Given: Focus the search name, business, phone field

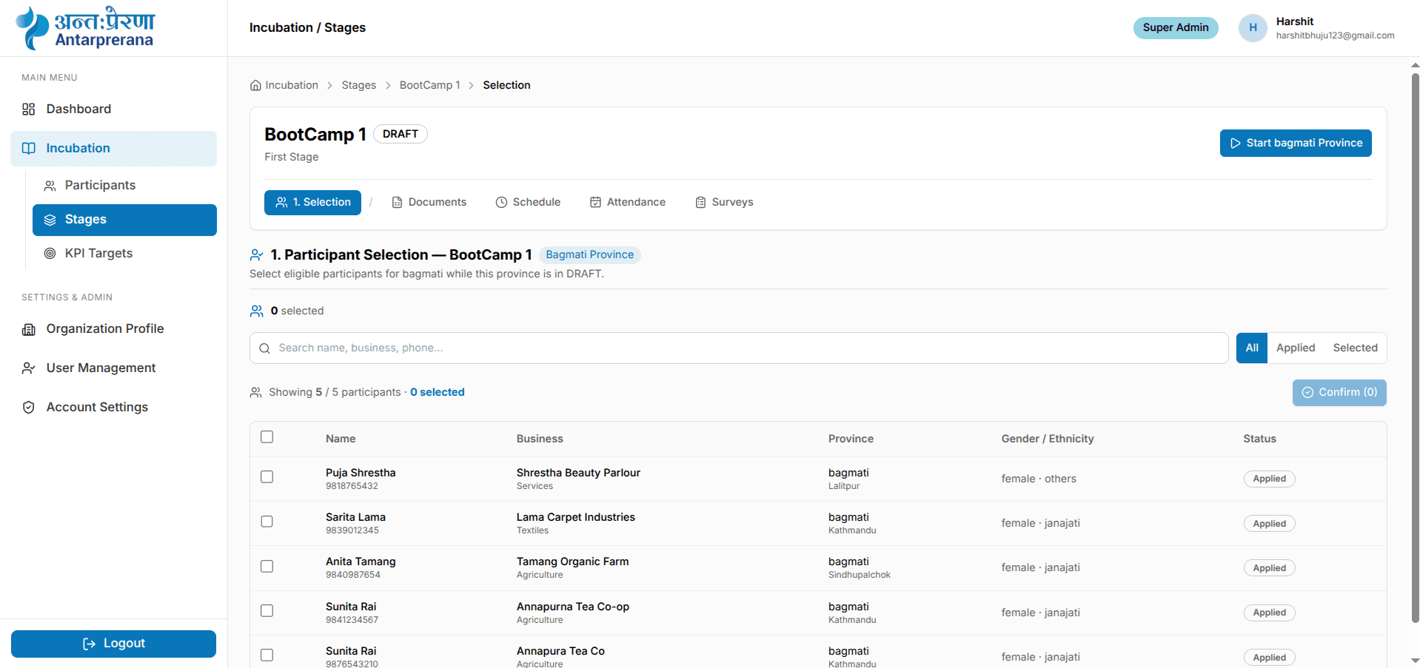Looking at the screenshot, I should (739, 348).
